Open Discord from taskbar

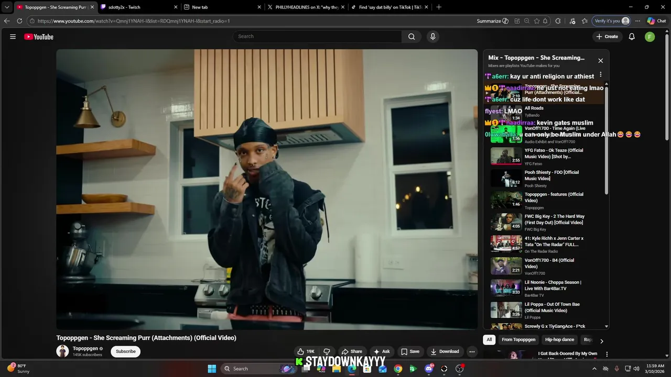(x=429, y=369)
